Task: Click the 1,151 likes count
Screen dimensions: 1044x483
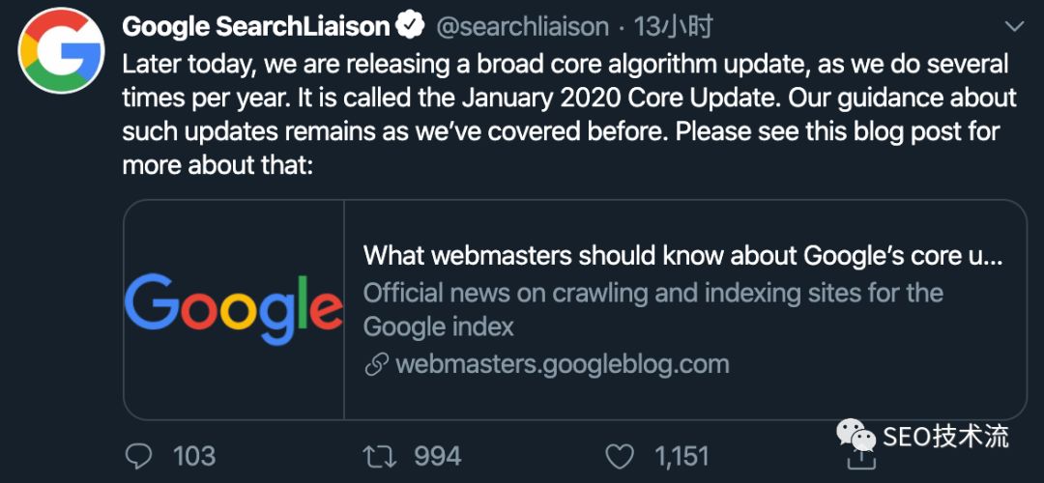Action: point(681,456)
